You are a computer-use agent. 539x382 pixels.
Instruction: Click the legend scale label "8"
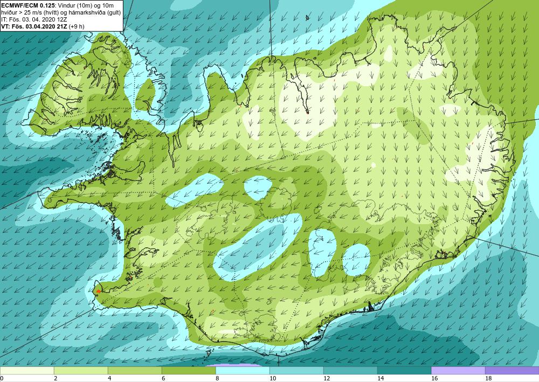[x=217, y=378]
